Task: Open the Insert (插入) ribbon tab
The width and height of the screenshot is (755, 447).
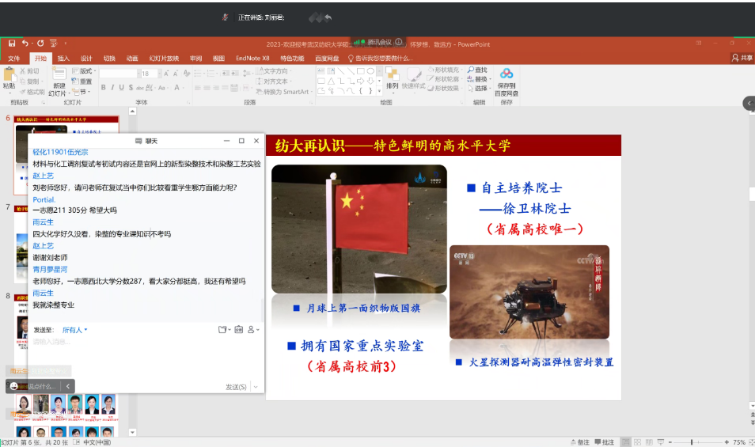Action: [x=63, y=58]
